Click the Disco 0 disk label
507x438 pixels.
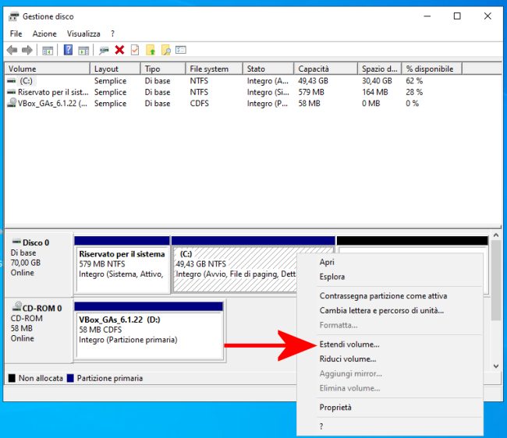pos(35,242)
